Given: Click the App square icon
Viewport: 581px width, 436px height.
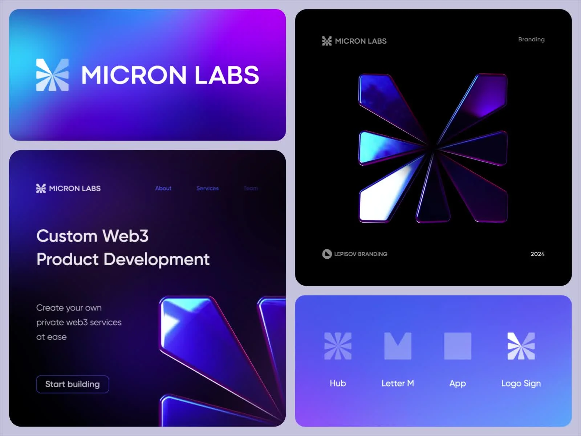Looking at the screenshot, I should click(x=458, y=346).
